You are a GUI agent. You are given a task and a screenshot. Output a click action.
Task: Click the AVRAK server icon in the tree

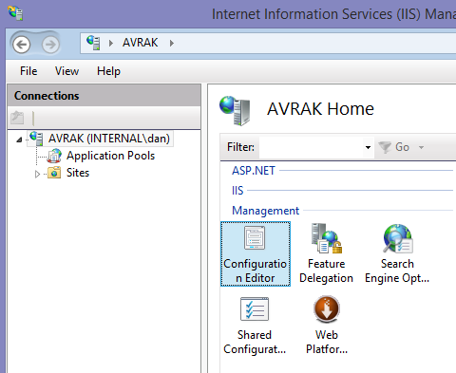36,139
